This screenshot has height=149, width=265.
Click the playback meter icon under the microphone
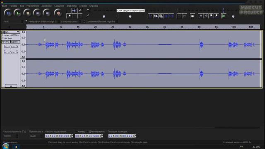[x=87, y=16]
